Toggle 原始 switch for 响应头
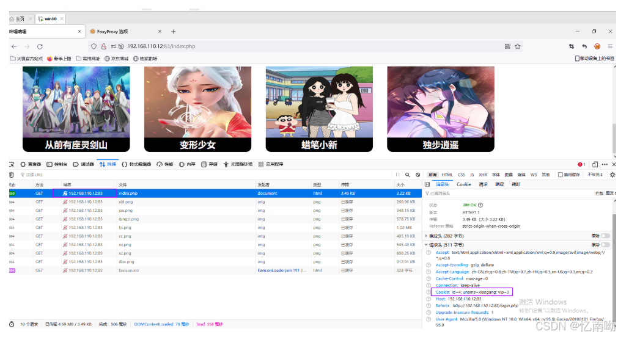Image resolution: width=618 pixels, height=337 pixels. tap(605, 236)
